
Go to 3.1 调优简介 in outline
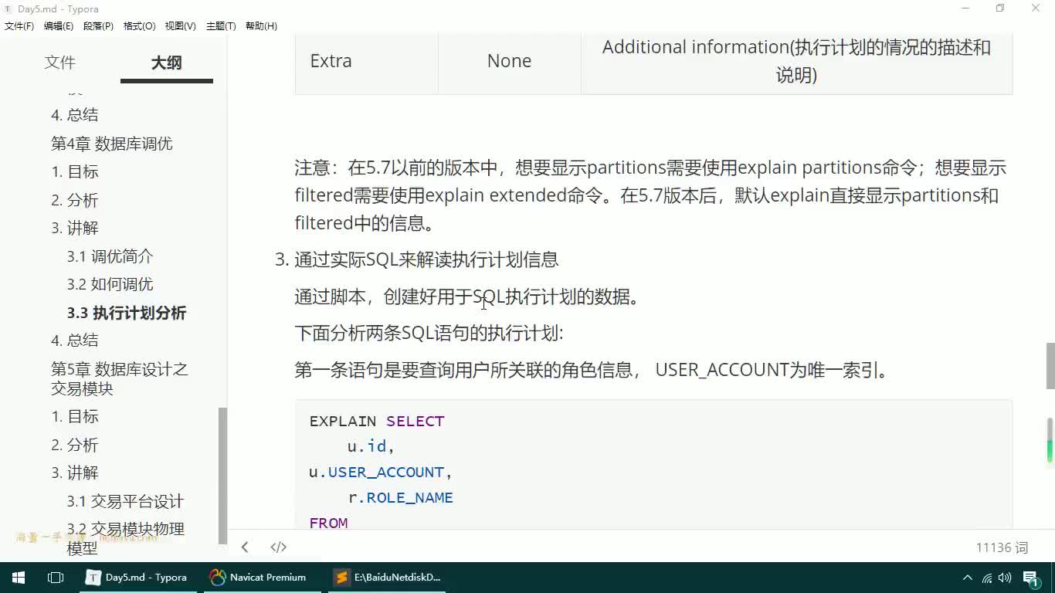110,256
